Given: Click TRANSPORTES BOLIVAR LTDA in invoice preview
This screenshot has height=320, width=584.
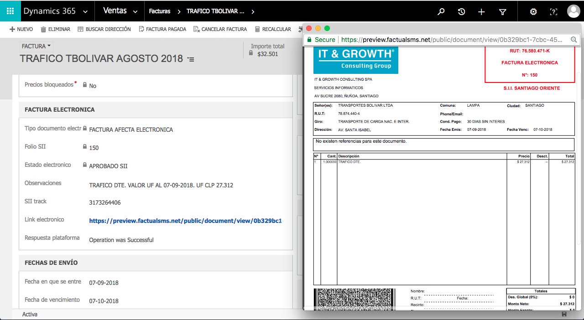Looking at the screenshot, I should point(365,105).
